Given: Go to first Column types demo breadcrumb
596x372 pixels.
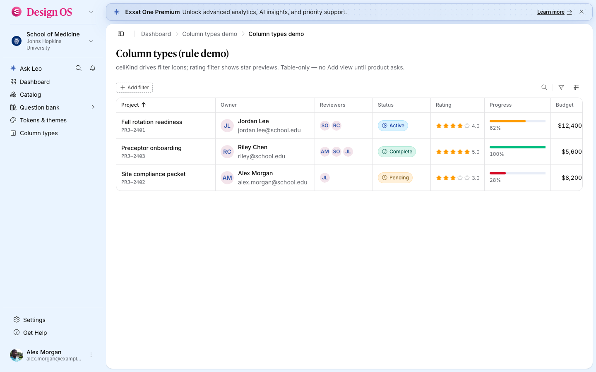Looking at the screenshot, I should 210,34.
